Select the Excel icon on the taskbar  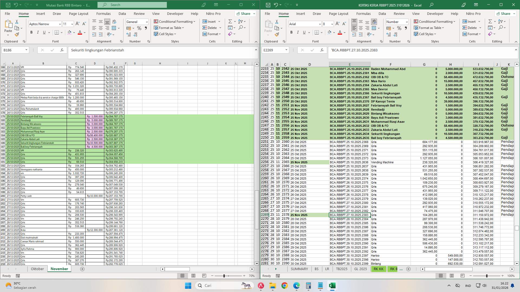pos(332,286)
